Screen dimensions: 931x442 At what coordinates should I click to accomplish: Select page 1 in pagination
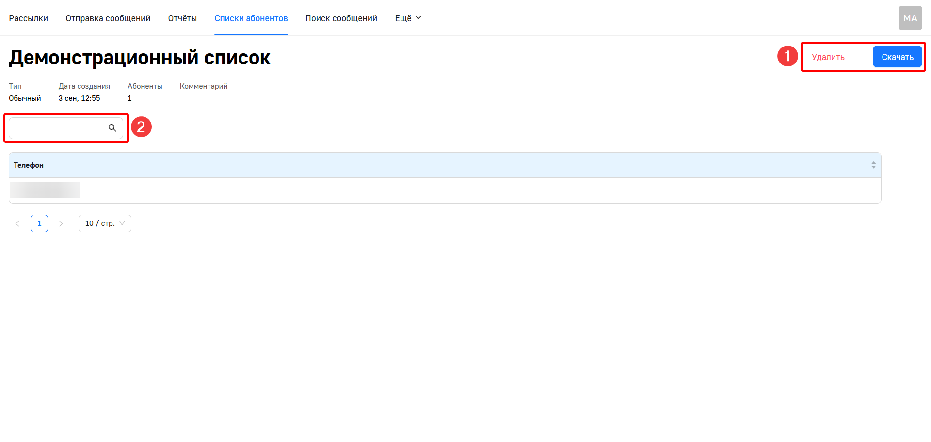point(39,223)
